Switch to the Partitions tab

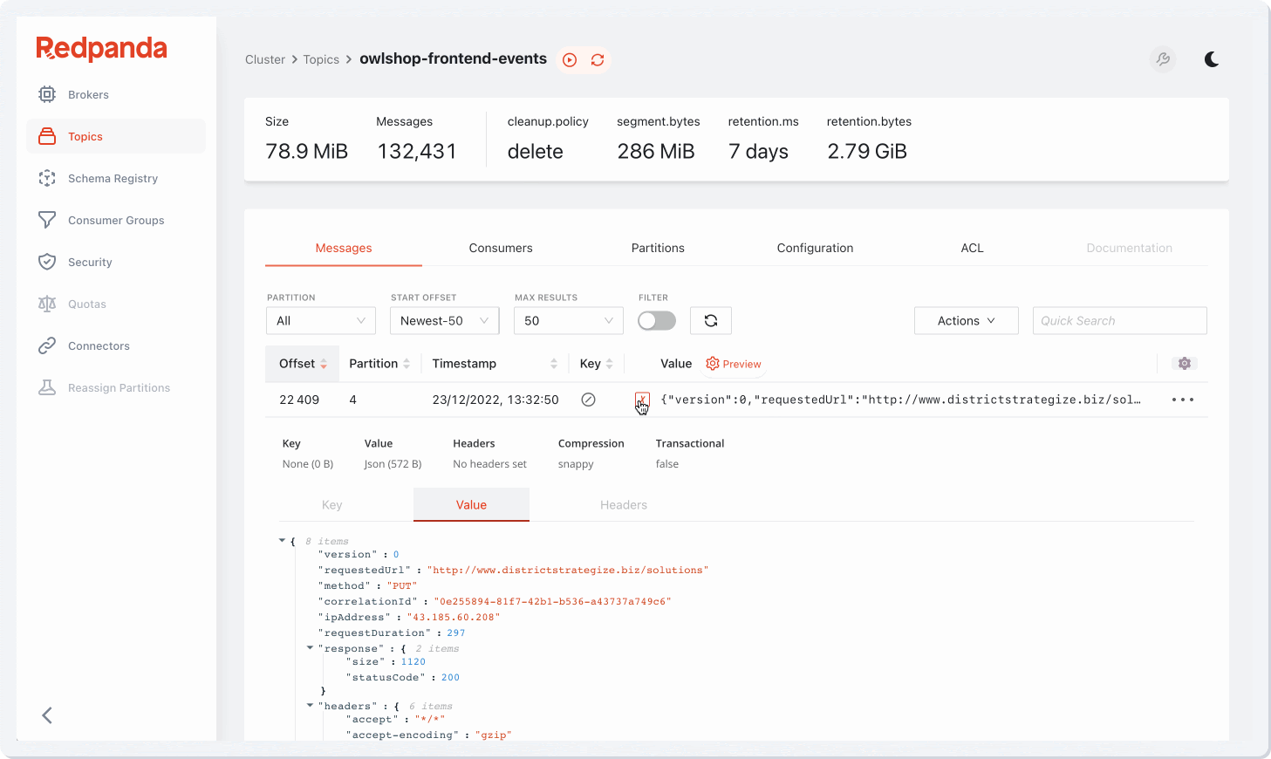tap(658, 248)
